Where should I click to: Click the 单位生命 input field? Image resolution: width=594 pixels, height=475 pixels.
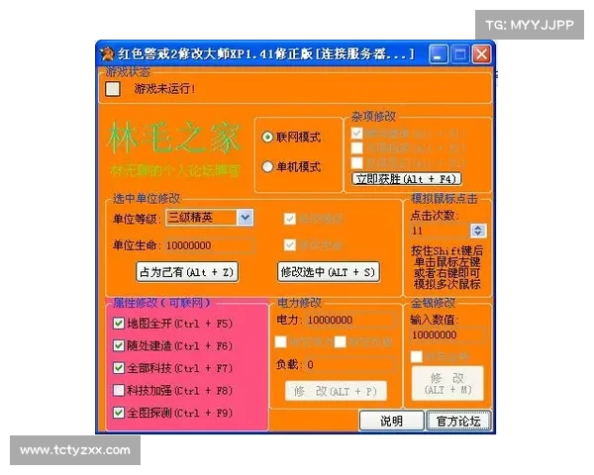[210, 245]
